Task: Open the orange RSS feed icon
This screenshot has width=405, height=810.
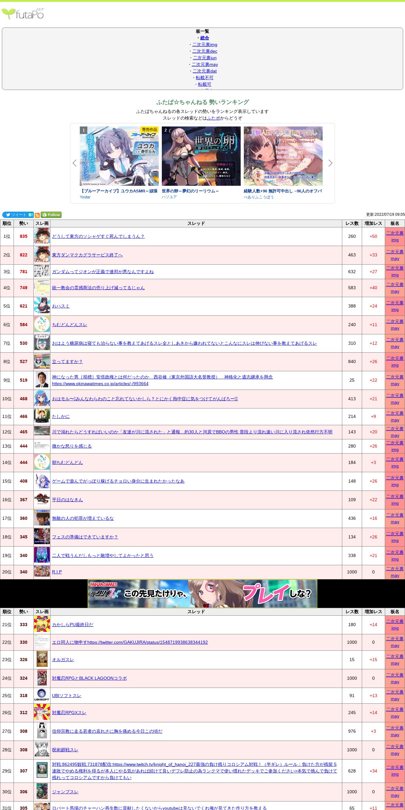Action: [37, 215]
